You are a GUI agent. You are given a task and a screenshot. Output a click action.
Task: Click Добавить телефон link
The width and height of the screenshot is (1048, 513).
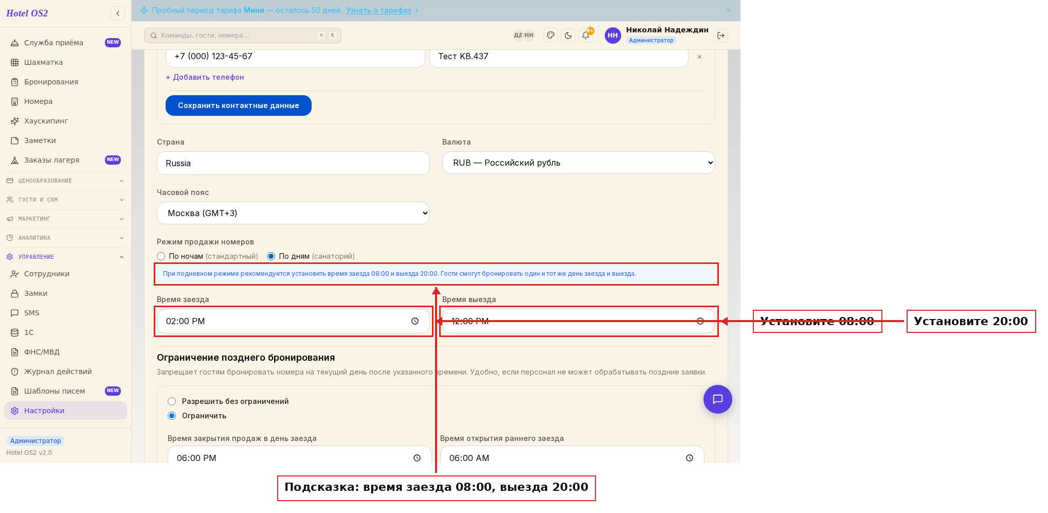pyautogui.click(x=205, y=77)
